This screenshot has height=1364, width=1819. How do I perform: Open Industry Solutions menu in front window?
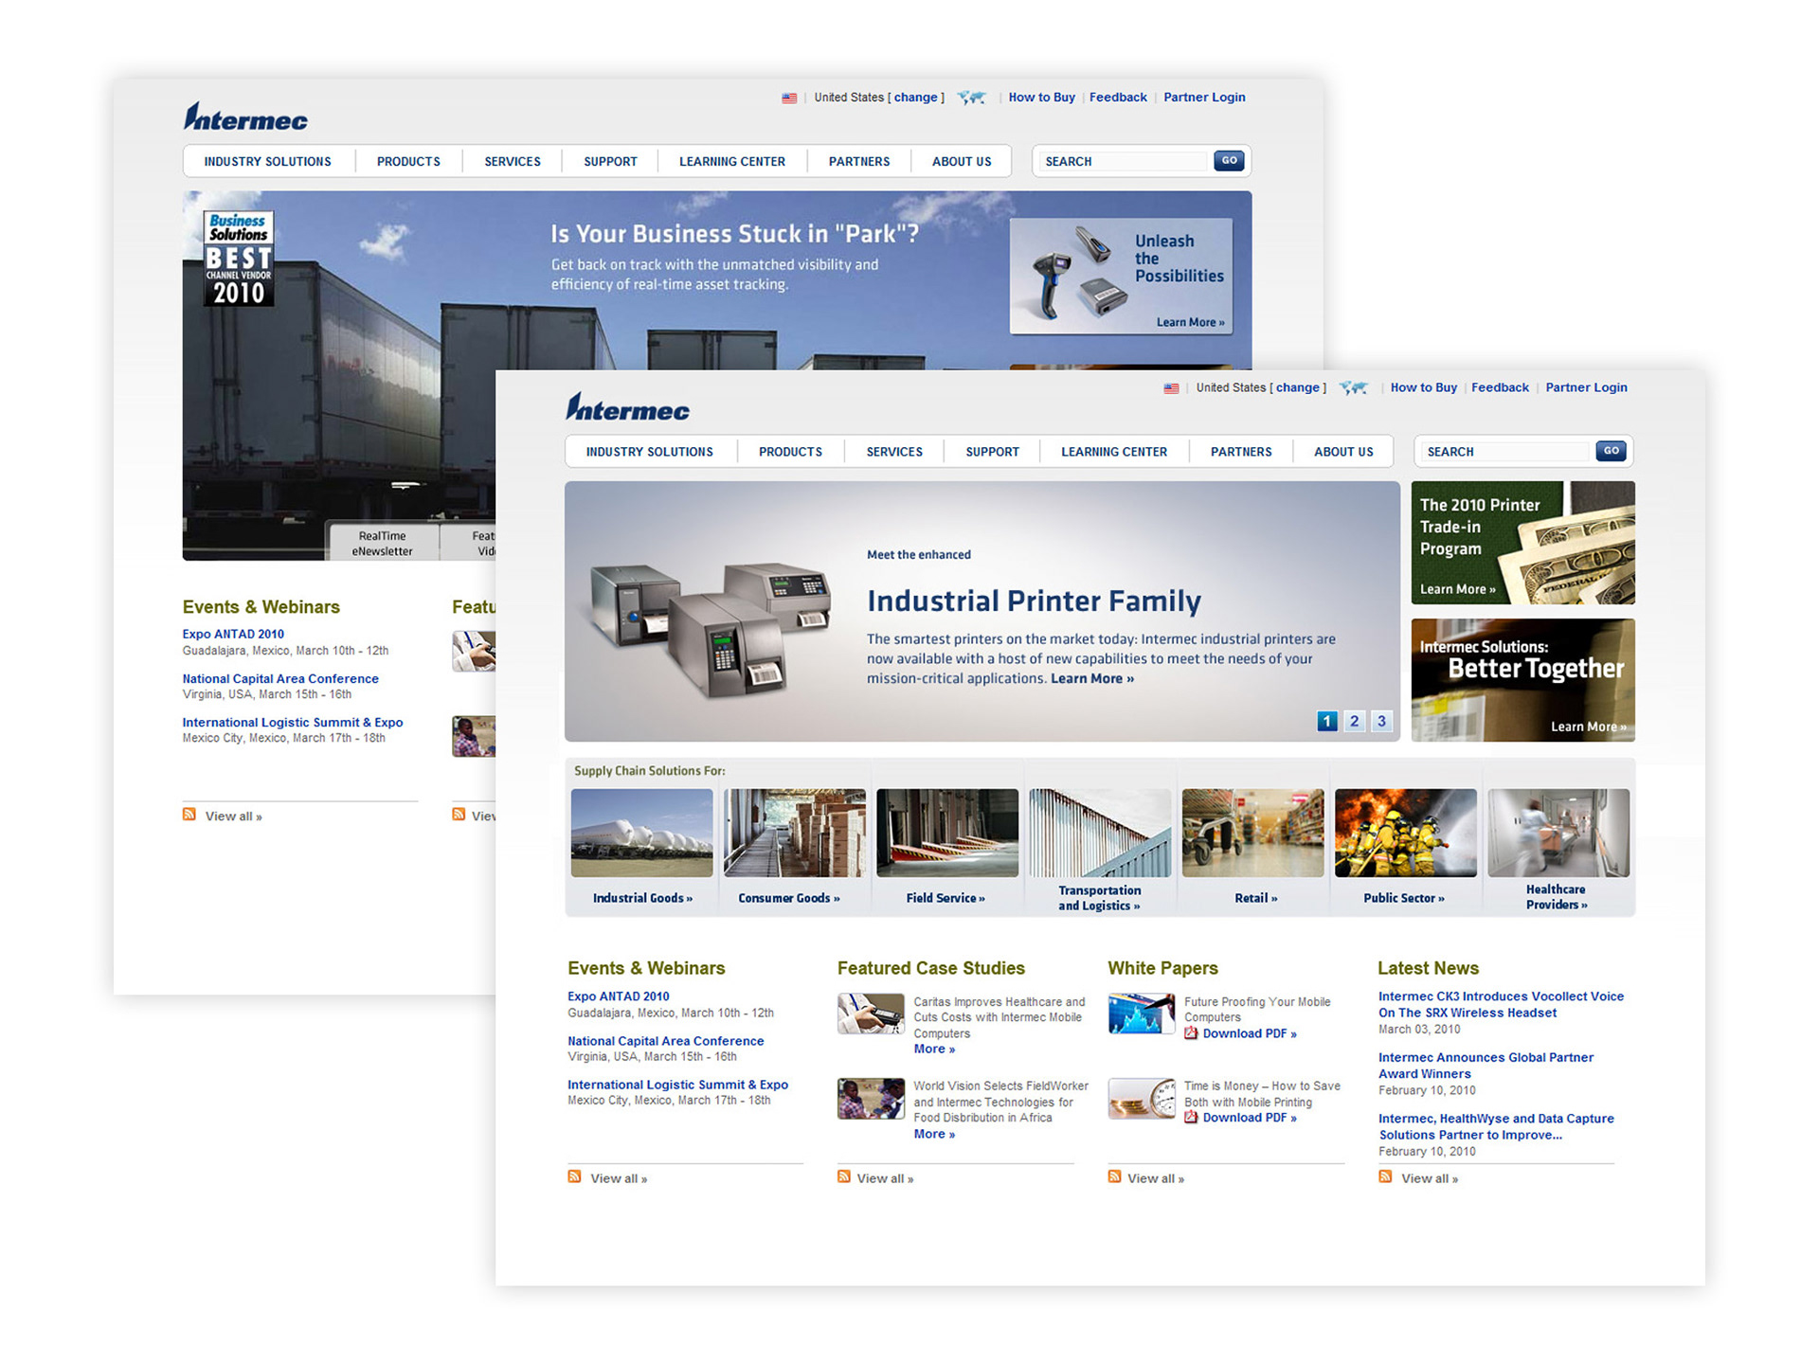point(650,452)
